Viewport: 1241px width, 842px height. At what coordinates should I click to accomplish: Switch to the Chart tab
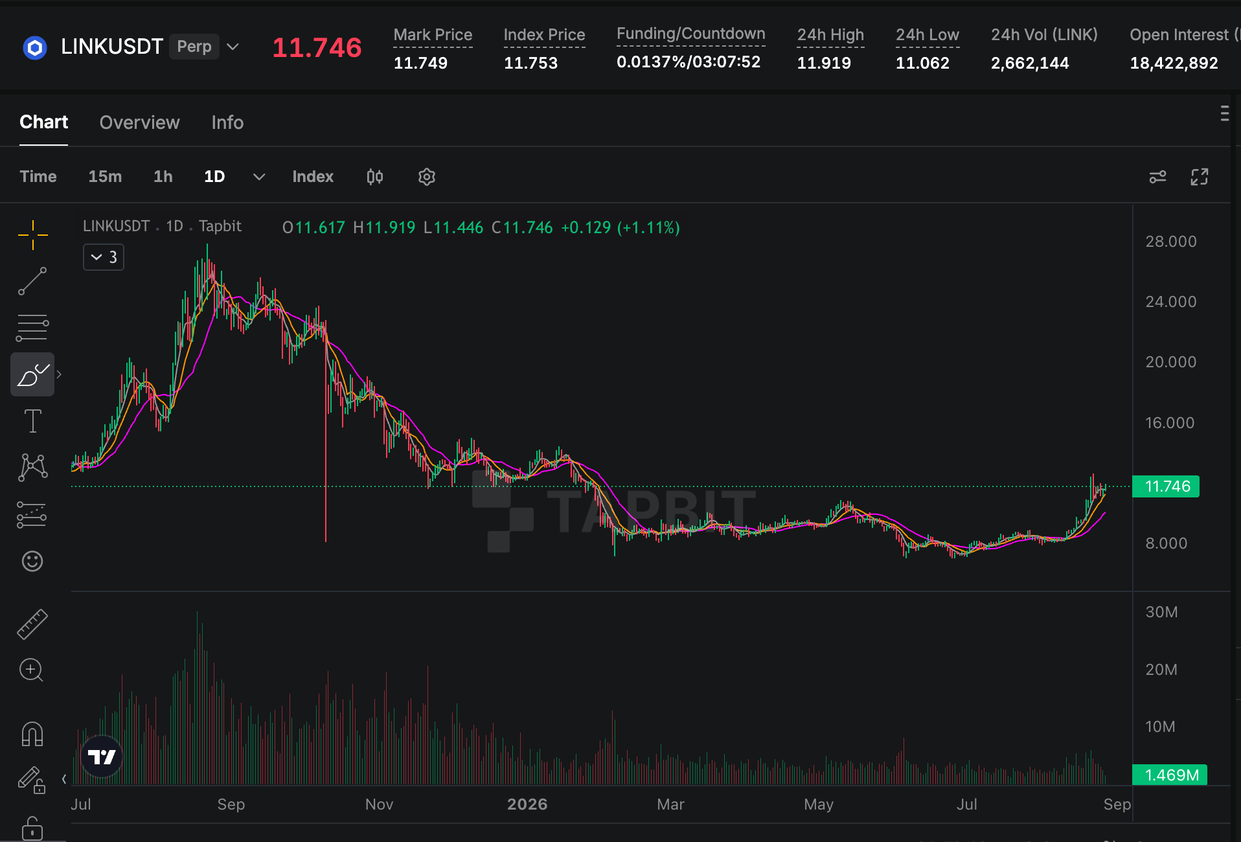click(43, 122)
